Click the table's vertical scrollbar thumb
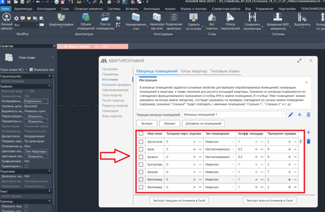This screenshot has width=325, height=212. (x=300, y=142)
